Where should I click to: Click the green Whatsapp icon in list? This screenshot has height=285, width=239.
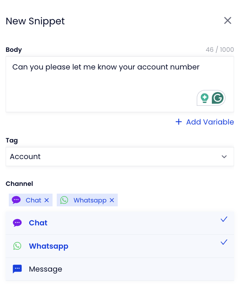point(17,246)
